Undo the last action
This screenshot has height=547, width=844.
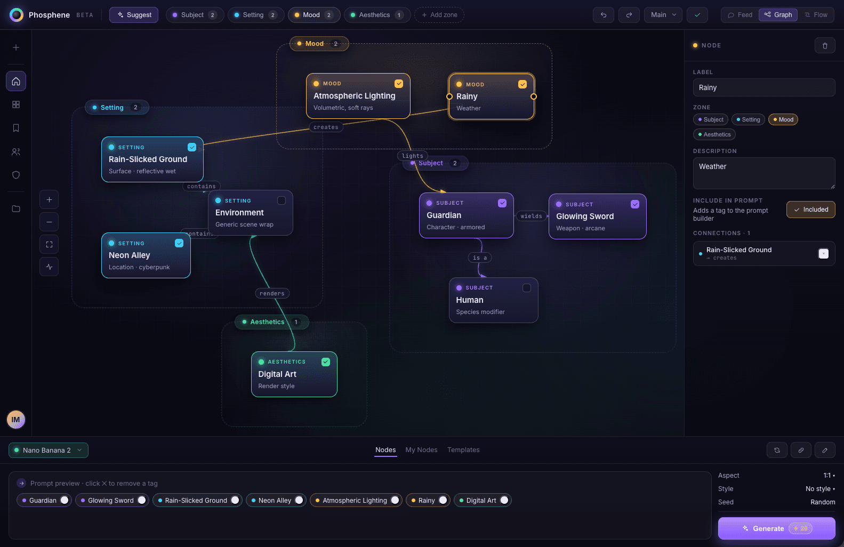coord(604,15)
